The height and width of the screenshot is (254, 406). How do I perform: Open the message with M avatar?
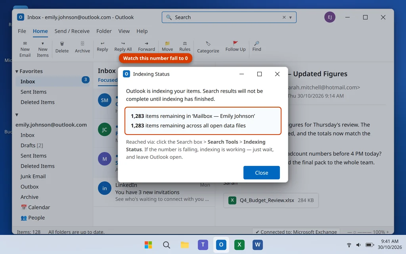pos(105,159)
